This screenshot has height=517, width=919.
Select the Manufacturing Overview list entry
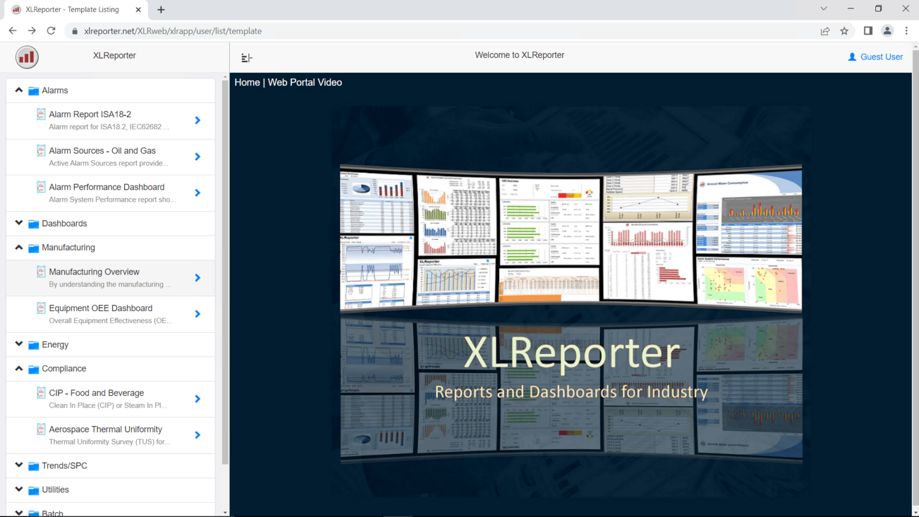point(111,278)
